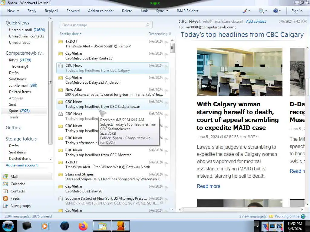Launch Firefox from the taskbar

point(83,226)
